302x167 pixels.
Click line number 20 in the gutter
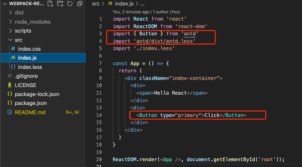tap(99, 159)
